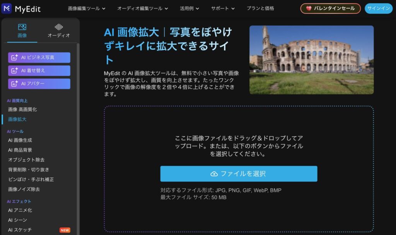Screen dimensions: 396x235
Task: Click the AI アバター sparkle icon
Action: pos(14,84)
